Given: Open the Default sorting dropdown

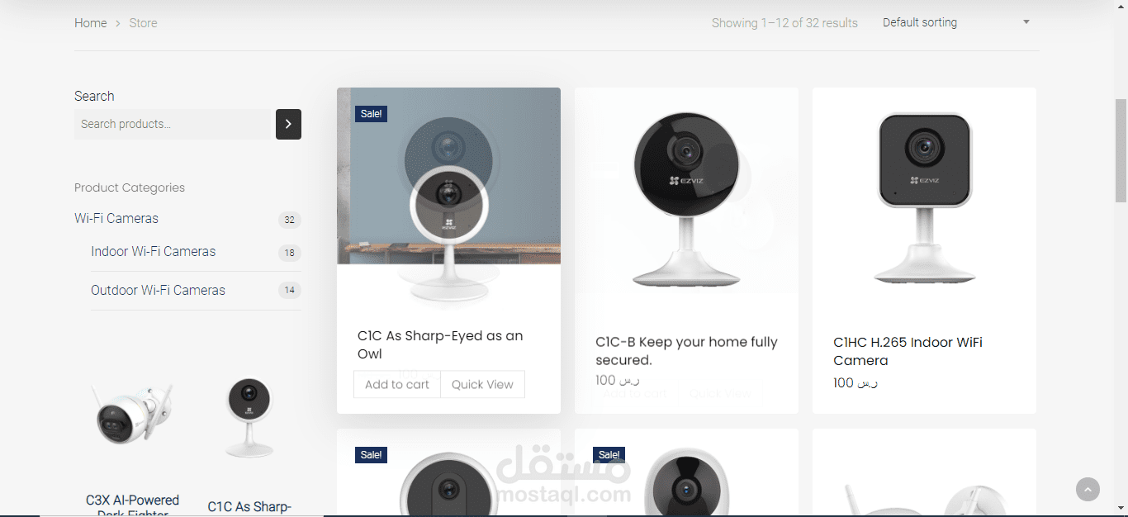Looking at the screenshot, I should click(956, 22).
